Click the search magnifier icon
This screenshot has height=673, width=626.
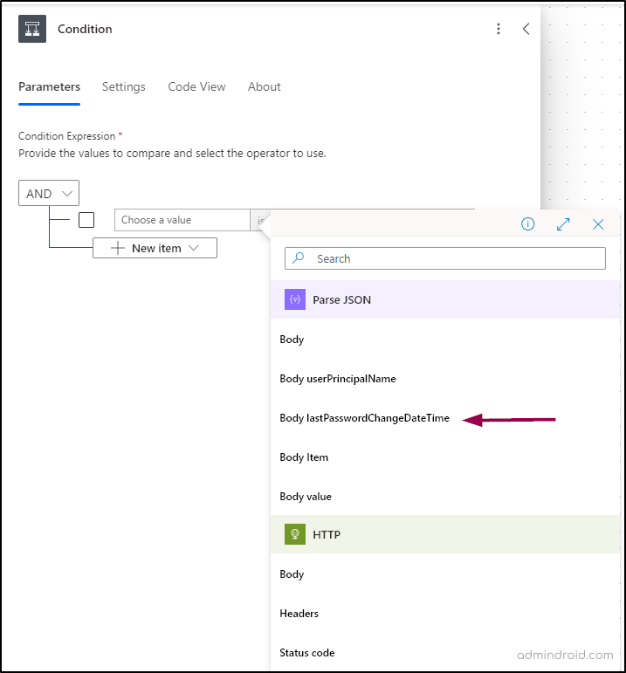[298, 258]
